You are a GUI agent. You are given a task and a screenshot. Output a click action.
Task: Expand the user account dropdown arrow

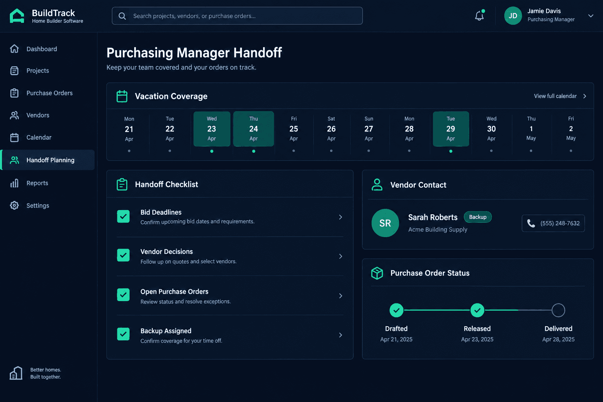pos(591,16)
